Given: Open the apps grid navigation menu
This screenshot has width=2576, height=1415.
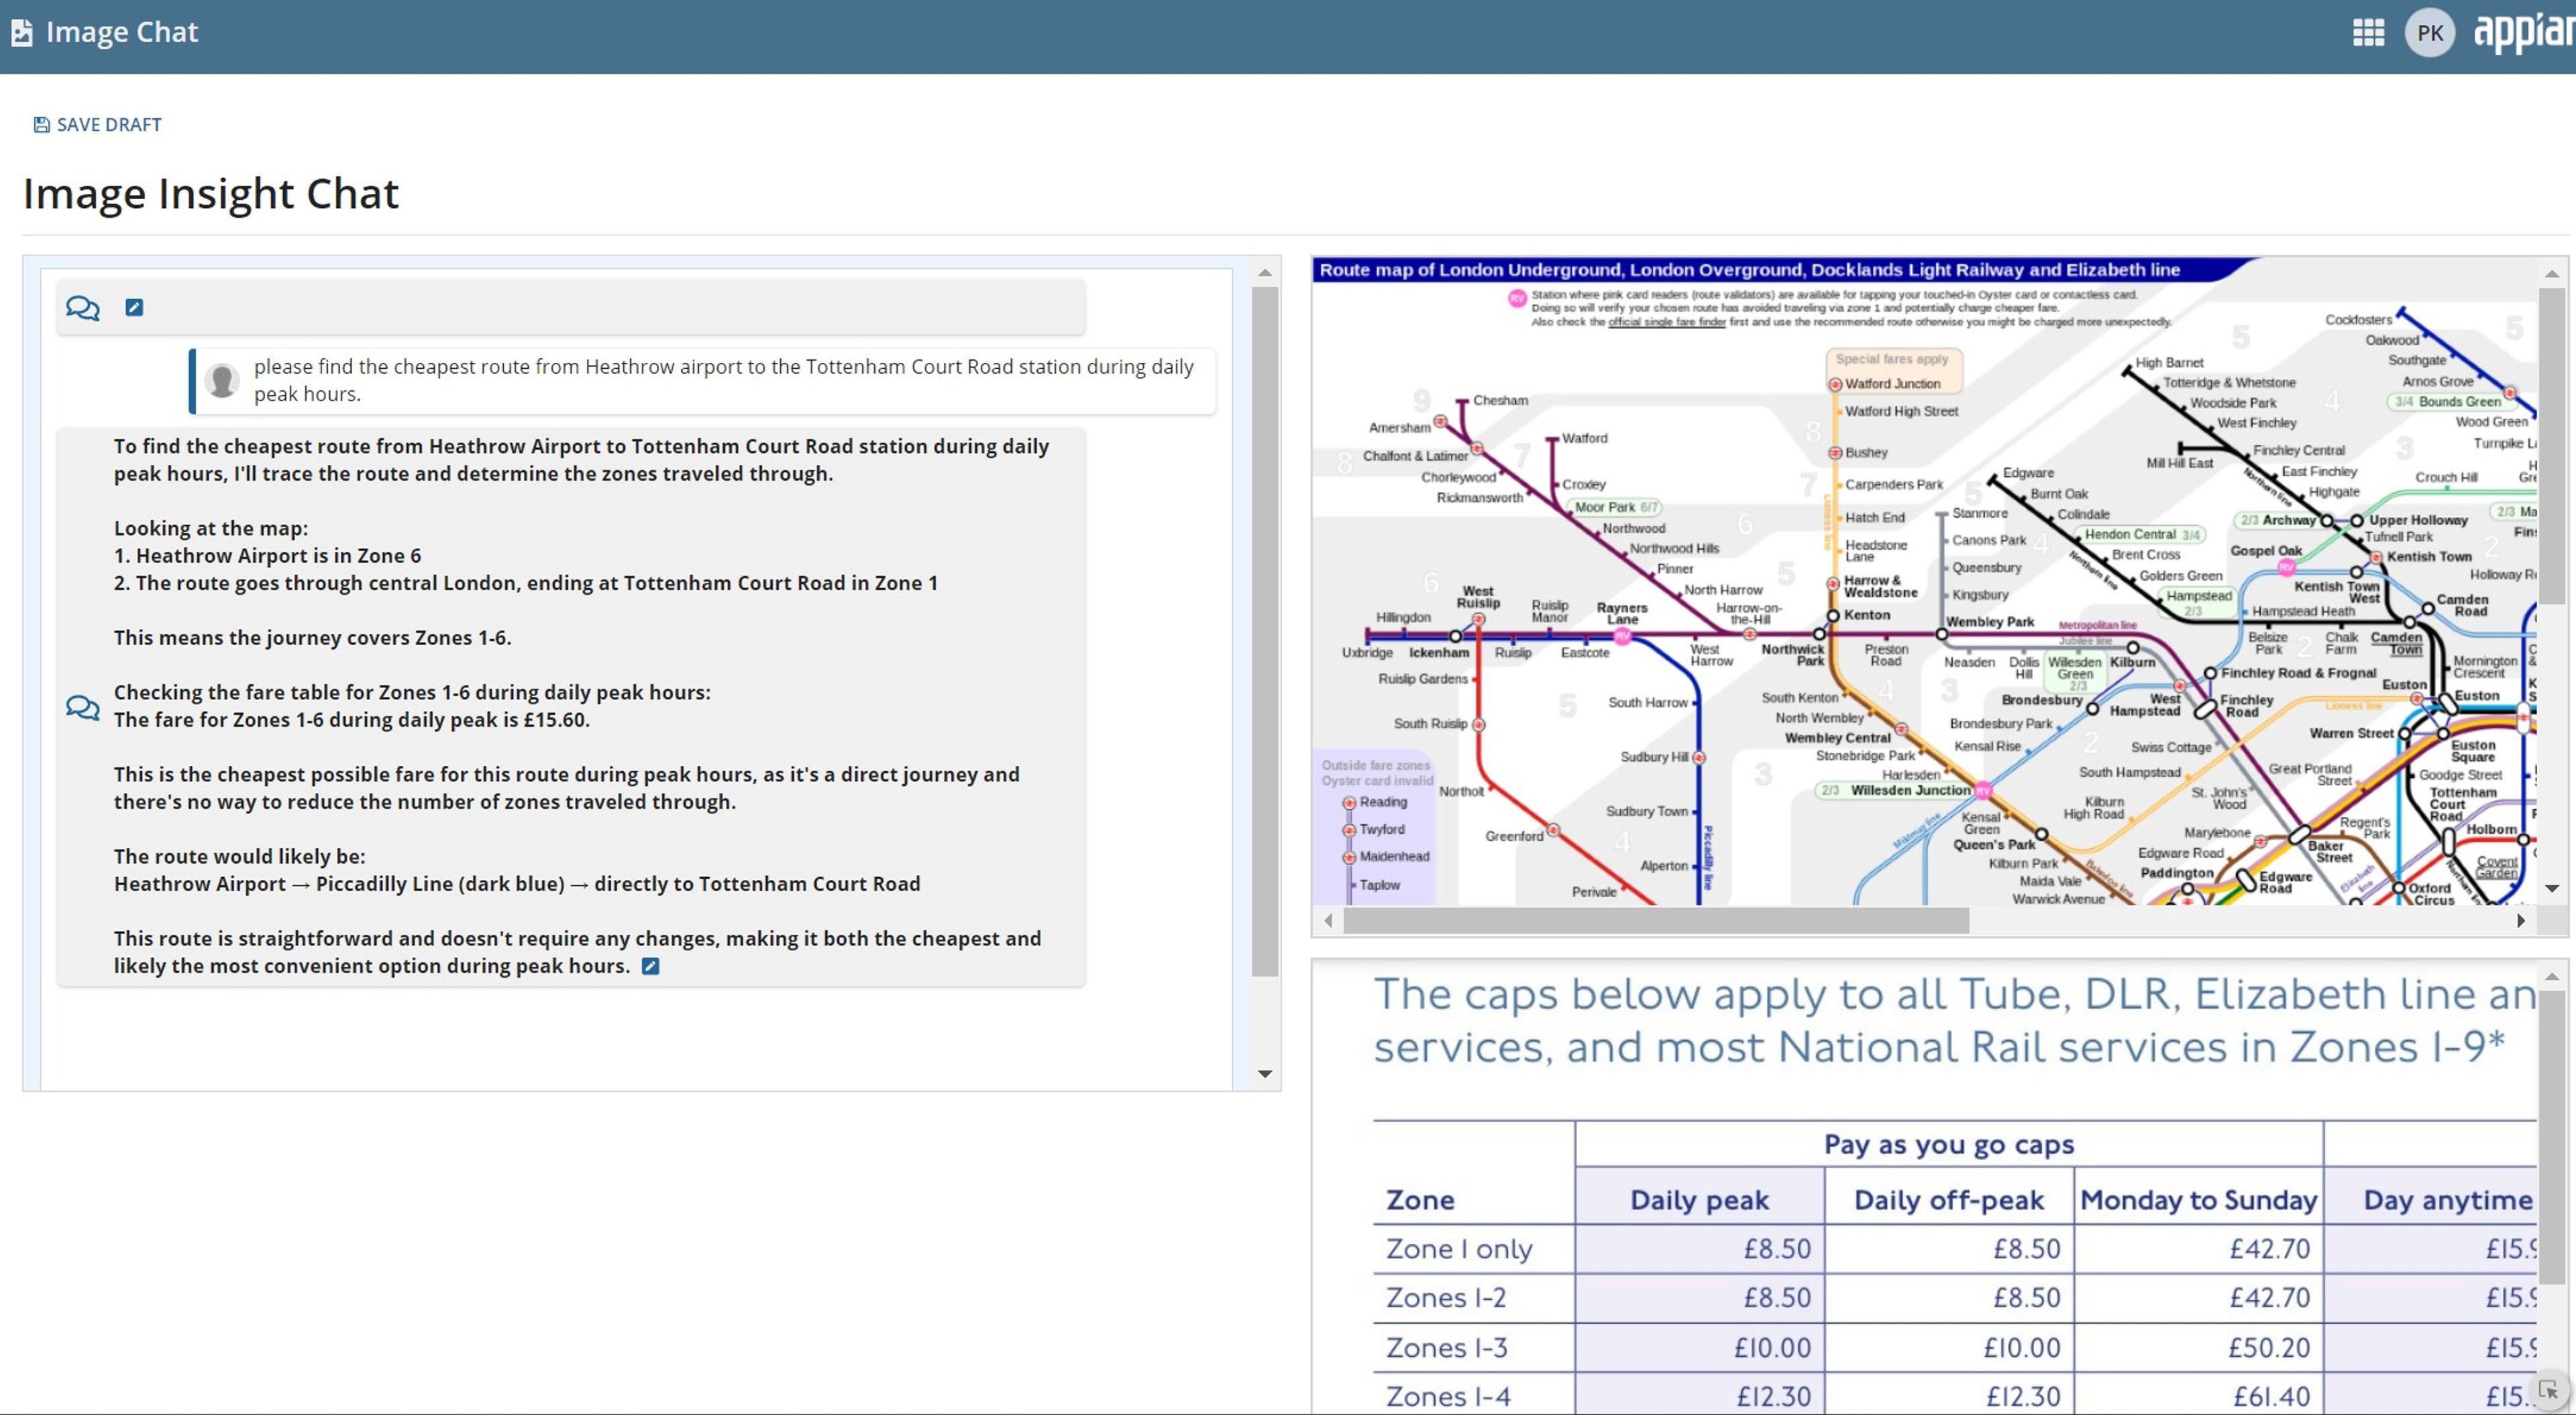Looking at the screenshot, I should [2368, 33].
